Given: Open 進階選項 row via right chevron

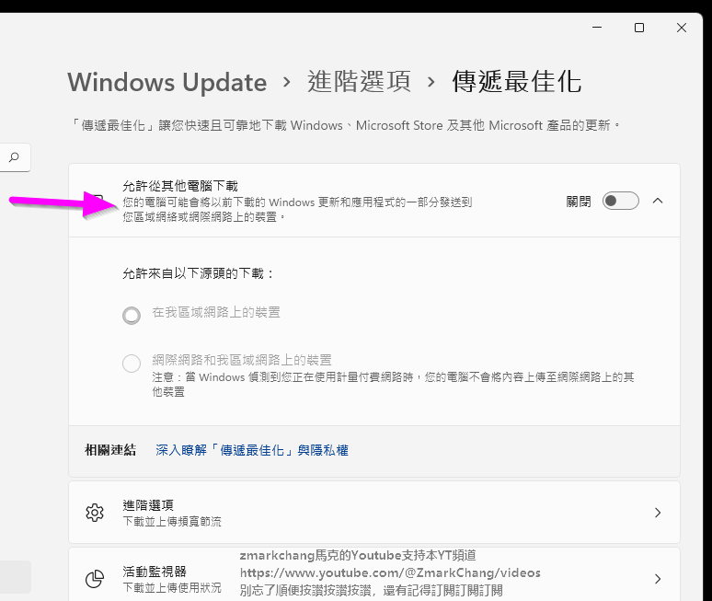Looking at the screenshot, I should coord(658,513).
